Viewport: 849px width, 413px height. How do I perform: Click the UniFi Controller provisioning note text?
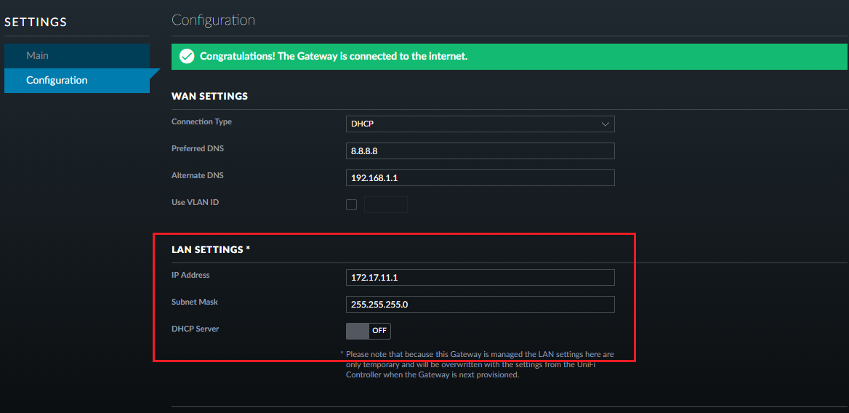tap(480, 364)
